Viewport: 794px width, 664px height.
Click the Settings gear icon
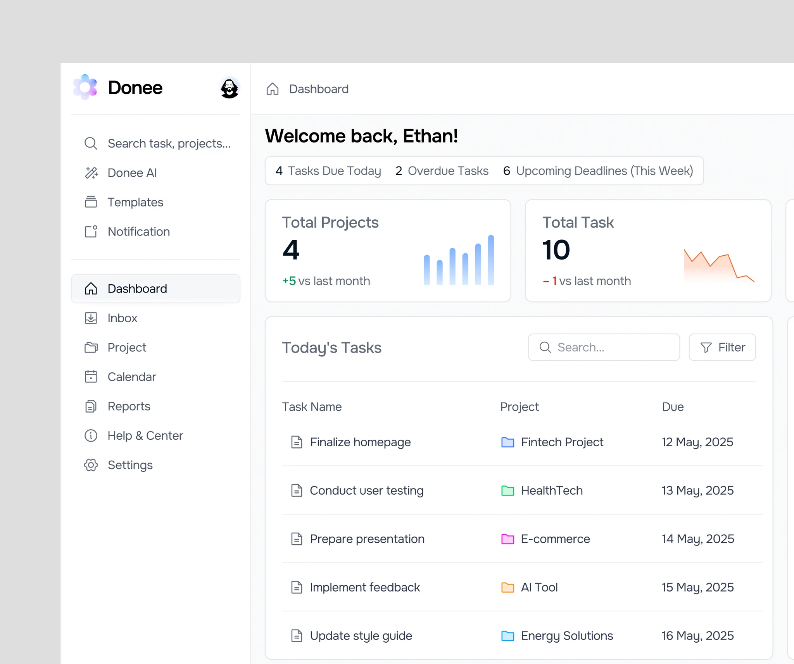tap(91, 465)
